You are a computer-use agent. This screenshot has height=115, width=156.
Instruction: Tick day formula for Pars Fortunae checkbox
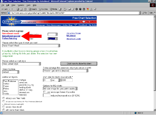tap(4, 101)
